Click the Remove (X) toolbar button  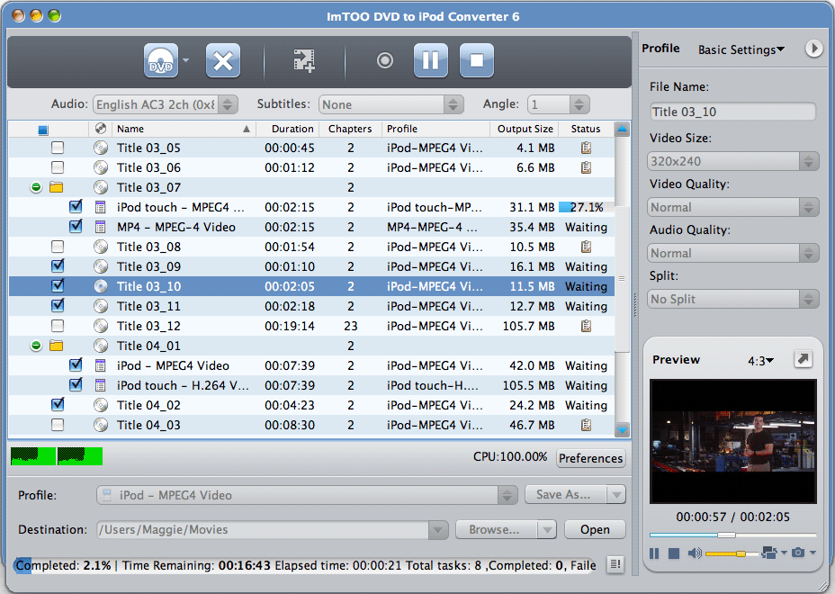[x=222, y=61]
